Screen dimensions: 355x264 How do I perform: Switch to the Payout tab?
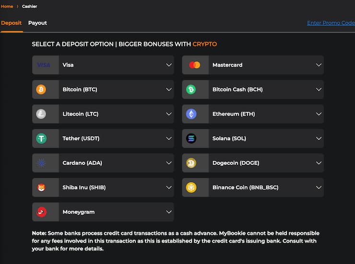click(37, 23)
